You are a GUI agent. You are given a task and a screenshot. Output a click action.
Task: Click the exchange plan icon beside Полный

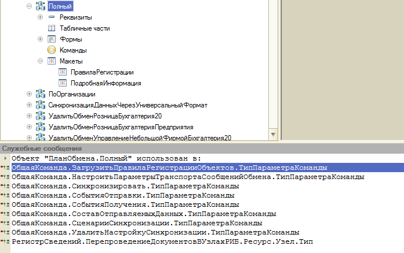pos(41,6)
